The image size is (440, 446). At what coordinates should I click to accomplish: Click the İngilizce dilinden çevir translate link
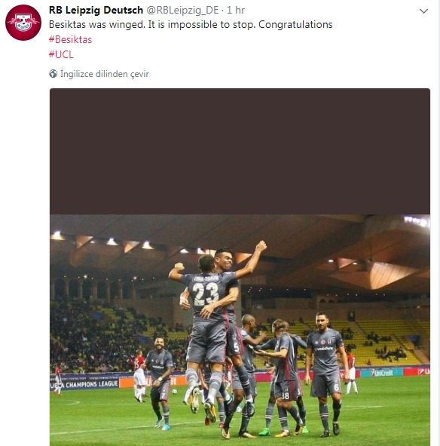pyautogui.click(x=105, y=74)
